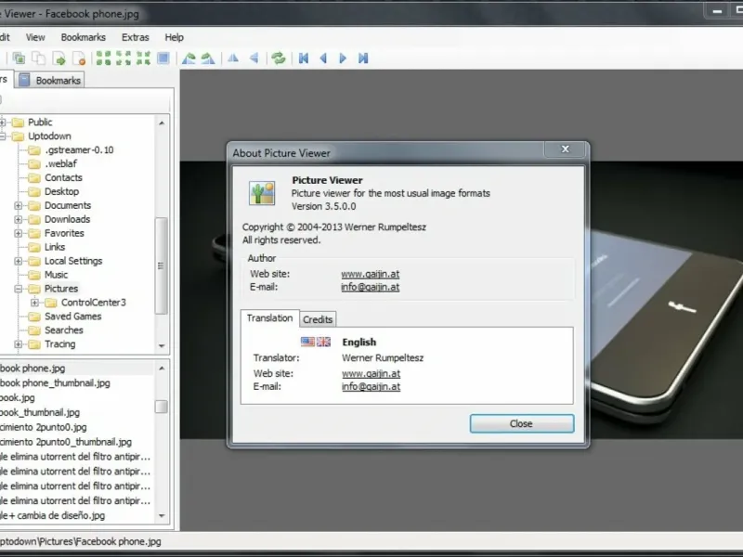Flip image vertically using toolbar icon

[254, 58]
